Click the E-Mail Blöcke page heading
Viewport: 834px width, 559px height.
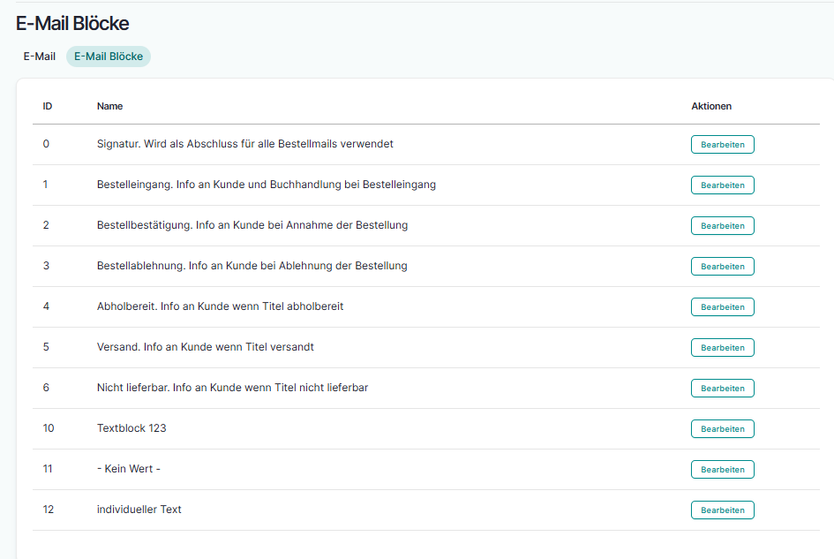coord(72,24)
